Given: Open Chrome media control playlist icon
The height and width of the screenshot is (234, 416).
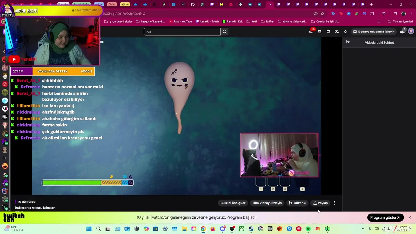Looking at the screenshot, I should click(x=396, y=14).
